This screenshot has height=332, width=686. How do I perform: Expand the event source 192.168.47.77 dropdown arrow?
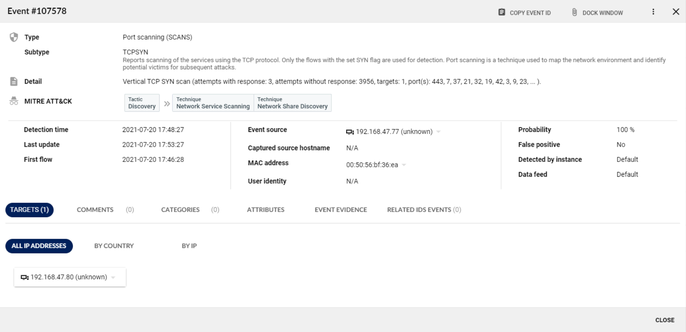click(x=438, y=132)
